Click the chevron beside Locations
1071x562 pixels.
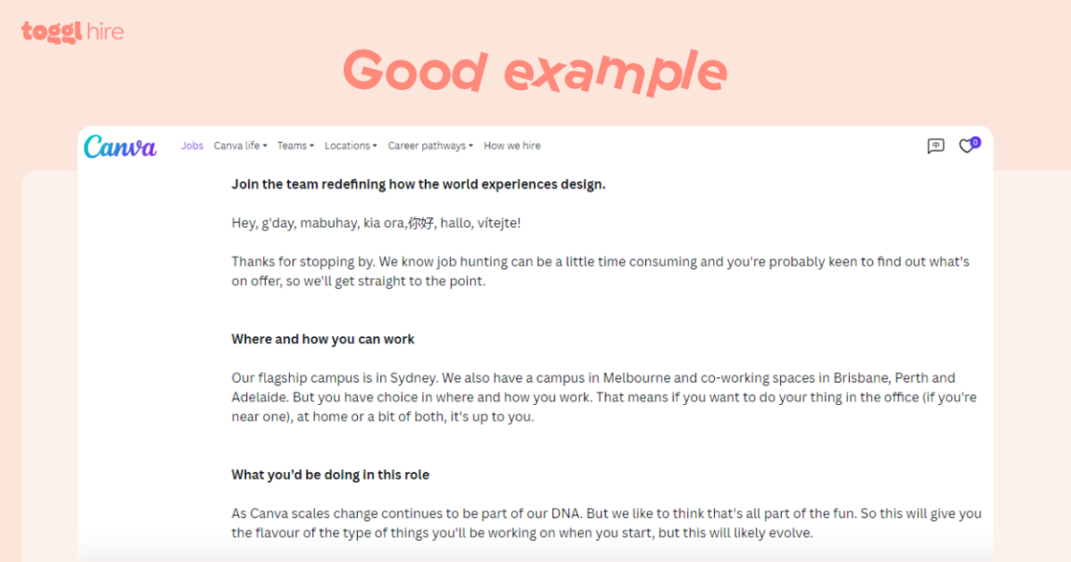point(376,146)
